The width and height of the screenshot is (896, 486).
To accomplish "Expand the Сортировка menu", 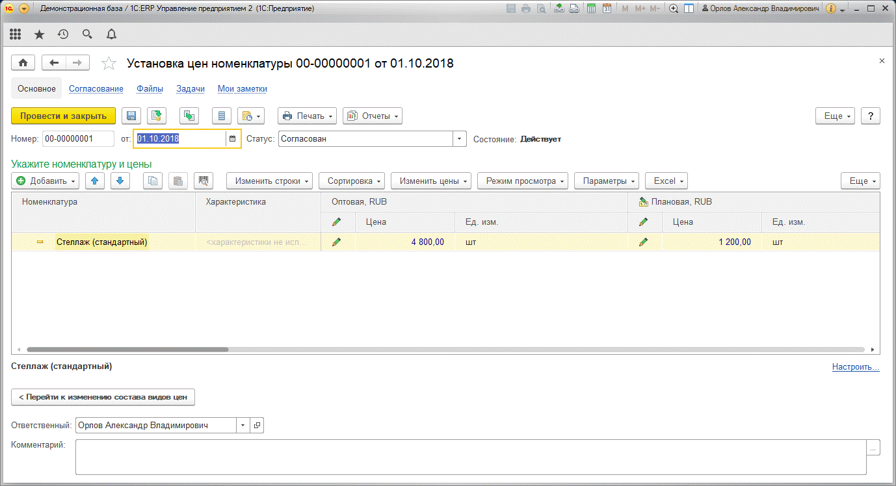I will click(x=352, y=181).
